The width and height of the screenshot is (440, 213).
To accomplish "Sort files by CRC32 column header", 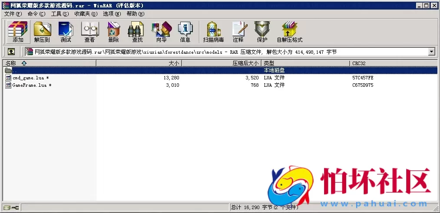I will [x=359, y=63].
